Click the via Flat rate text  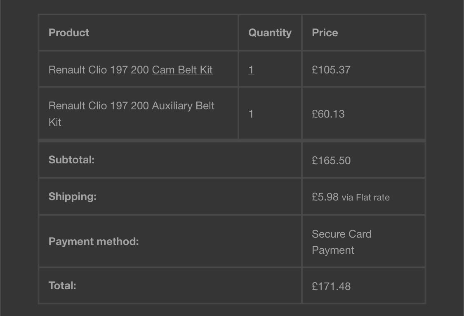[365, 197]
